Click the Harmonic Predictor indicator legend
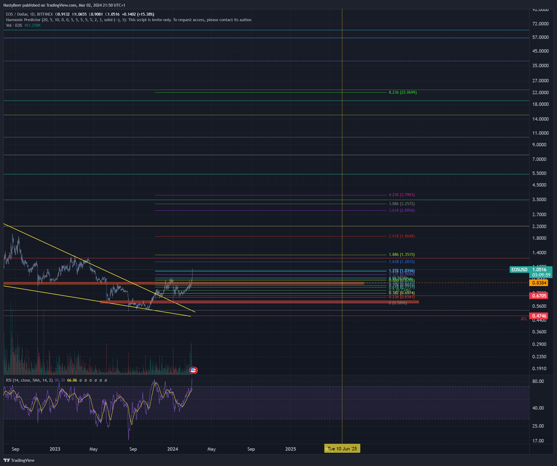The height and width of the screenshot is (466, 557). [129, 20]
